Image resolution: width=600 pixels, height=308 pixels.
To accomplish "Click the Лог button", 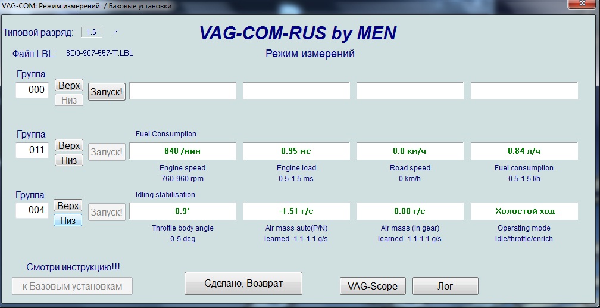I will point(445,286).
